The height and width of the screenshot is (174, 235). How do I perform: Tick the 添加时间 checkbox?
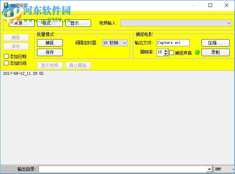point(6,63)
